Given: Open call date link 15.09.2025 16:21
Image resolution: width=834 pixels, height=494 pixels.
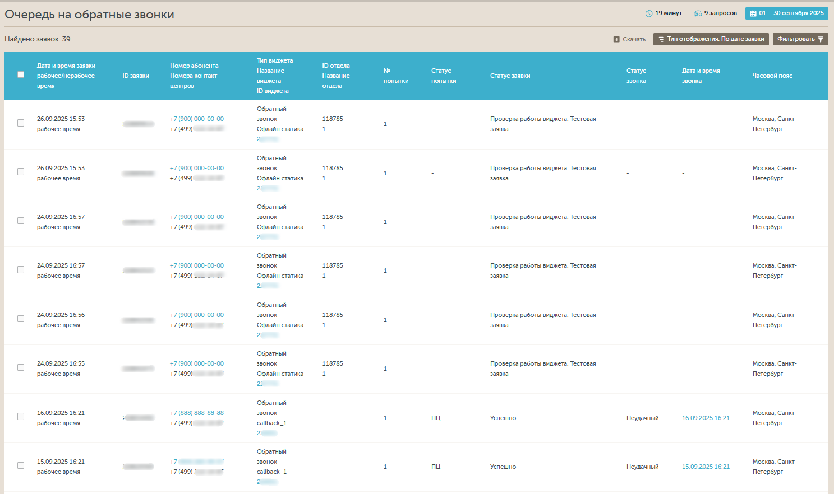Looking at the screenshot, I should [x=706, y=467].
